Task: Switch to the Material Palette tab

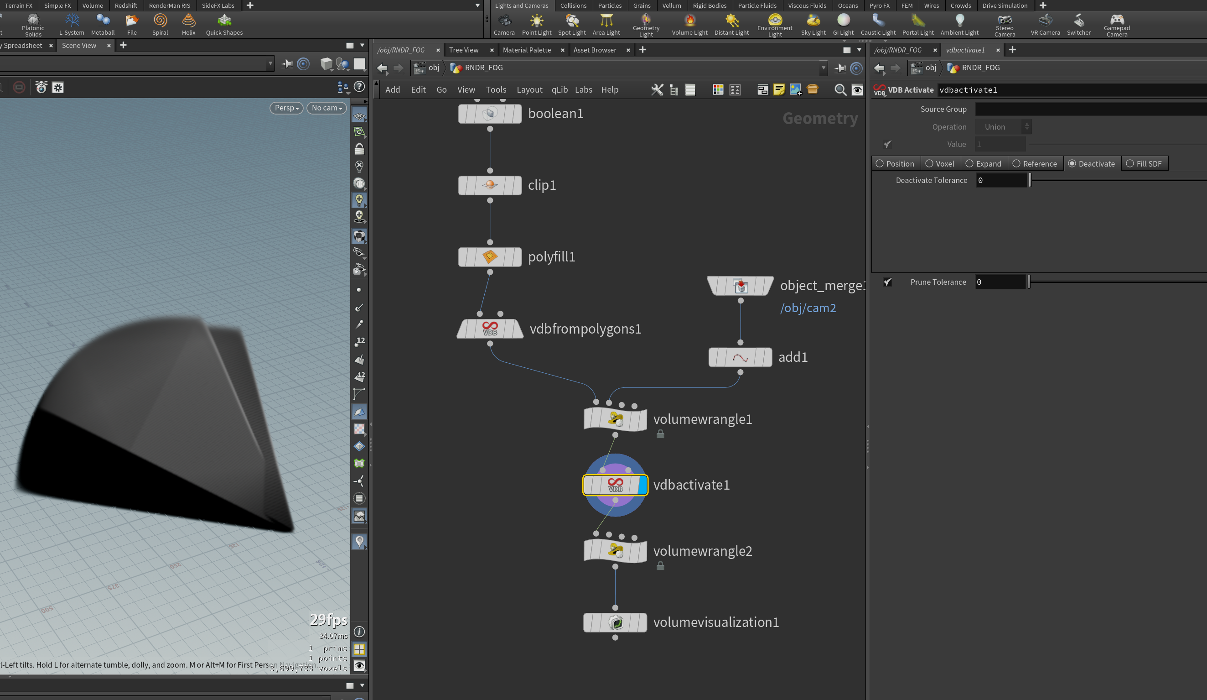Action: click(x=526, y=50)
